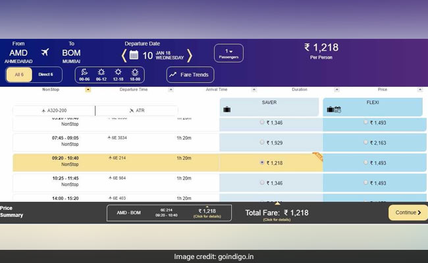Click the Continue button

[x=408, y=212]
